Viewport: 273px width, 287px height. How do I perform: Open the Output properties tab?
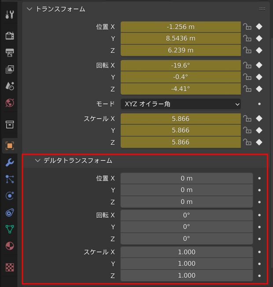click(x=10, y=53)
